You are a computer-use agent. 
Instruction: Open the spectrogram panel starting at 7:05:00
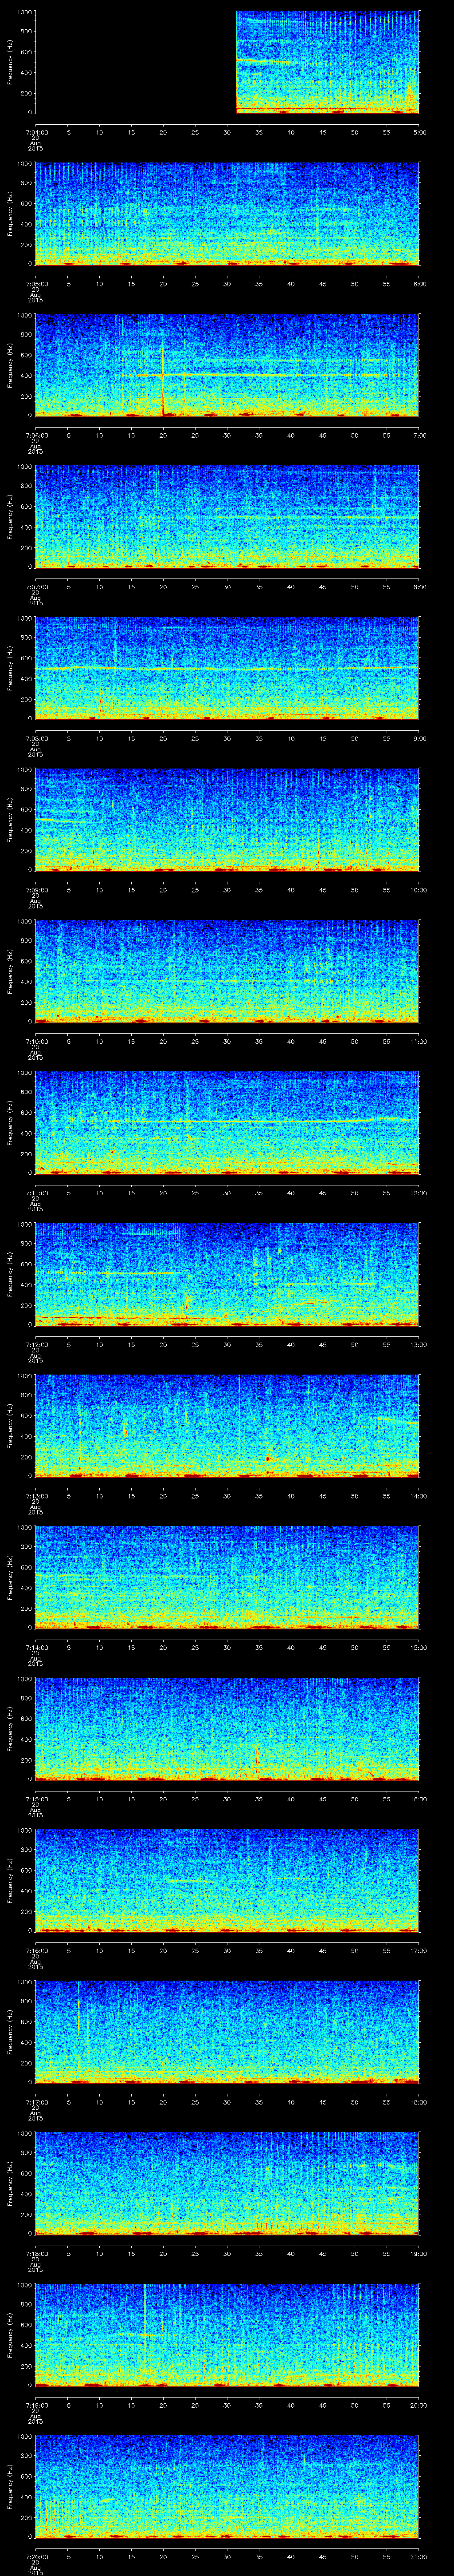click(x=227, y=214)
